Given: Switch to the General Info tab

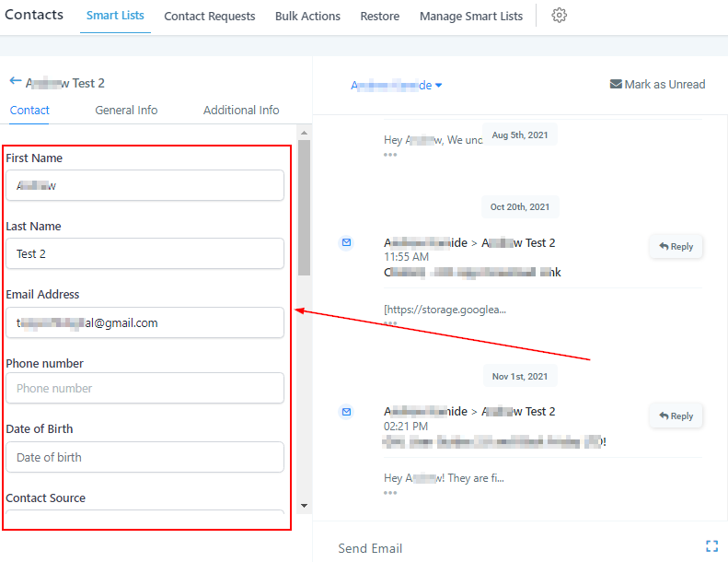Looking at the screenshot, I should (x=126, y=110).
